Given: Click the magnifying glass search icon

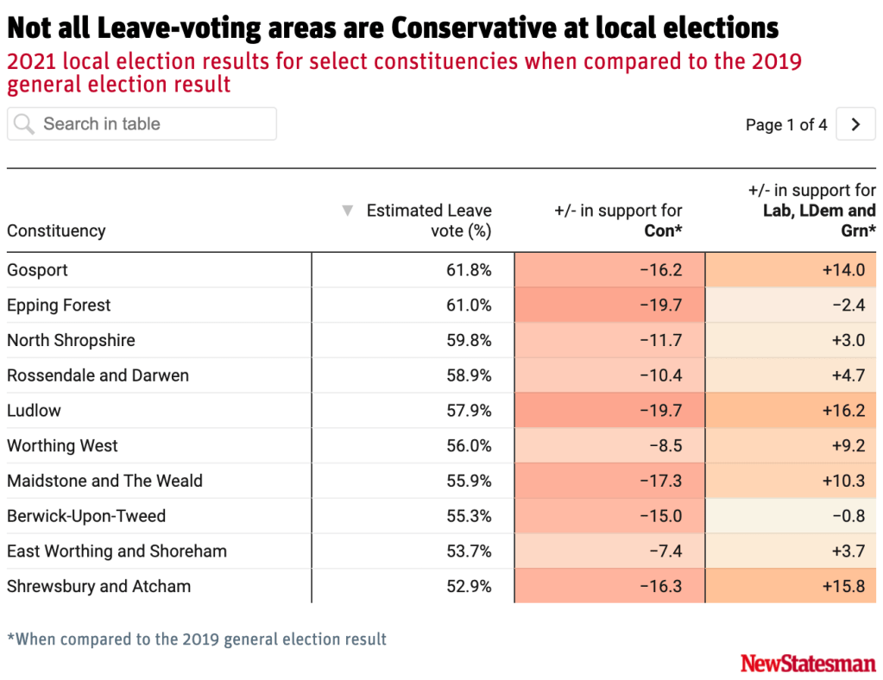Looking at the screenshot, I should click(x=24, y=124).
